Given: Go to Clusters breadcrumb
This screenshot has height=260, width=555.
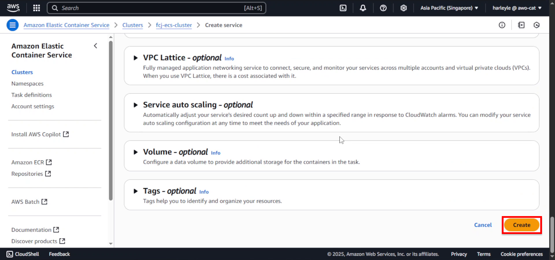Looking at the screenshot, I should point(133,25).
